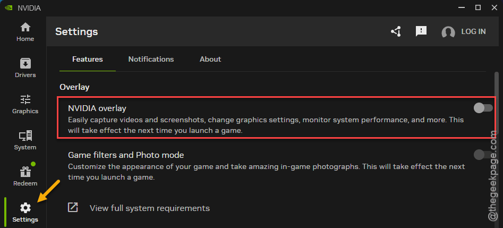
Task: Enable the NVIDIA overlay toggle
Action: [483, 108]
